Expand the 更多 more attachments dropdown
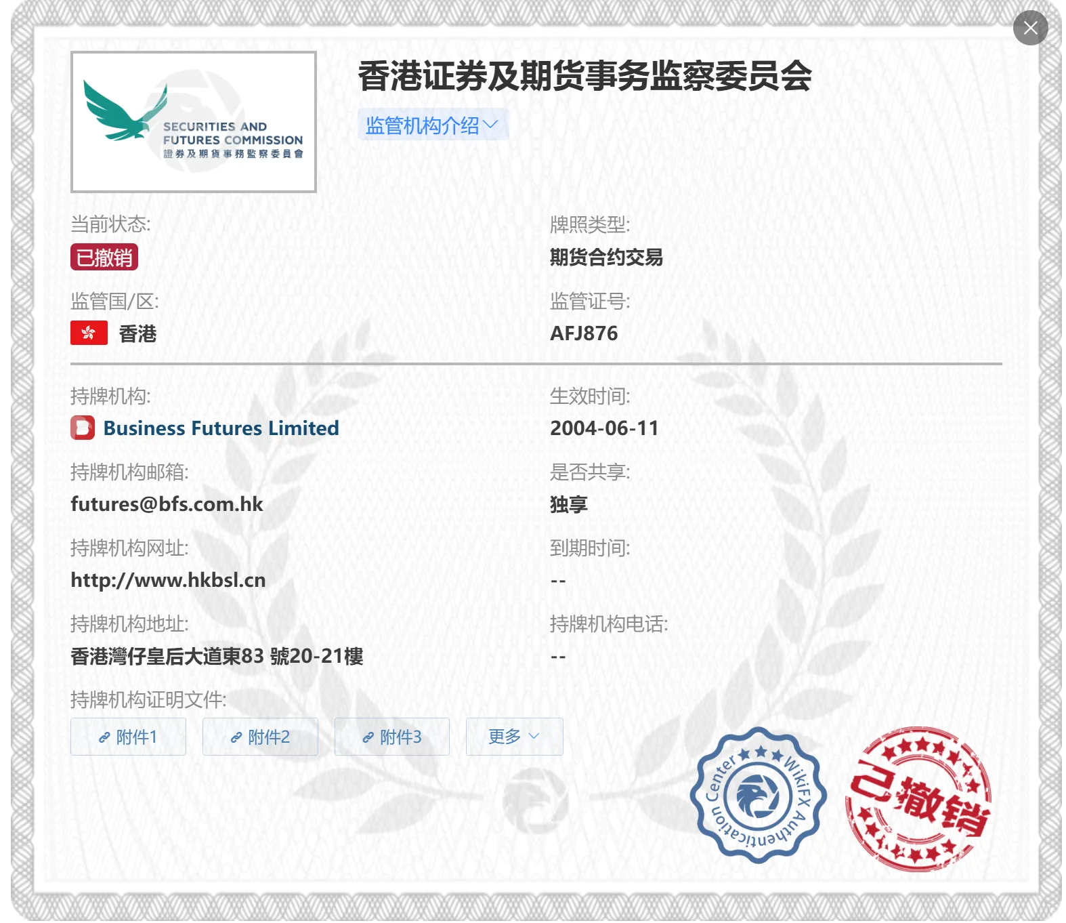 [515, 737]
